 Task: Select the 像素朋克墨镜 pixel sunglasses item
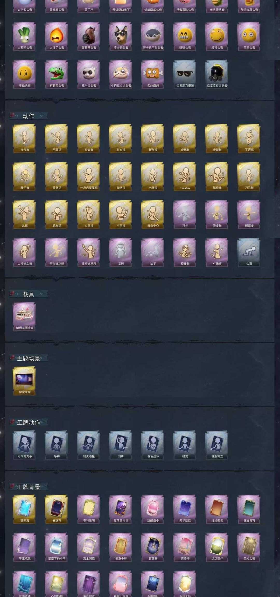click(x=185, y=74)
